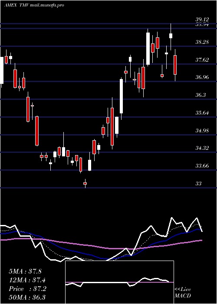
Task: Select the 37.62 price level label
Action: (202, 60)
